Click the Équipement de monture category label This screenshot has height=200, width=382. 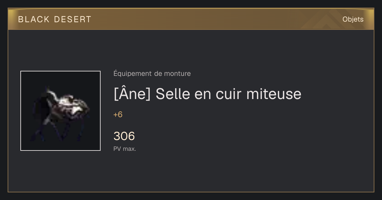tap(152, 74)
